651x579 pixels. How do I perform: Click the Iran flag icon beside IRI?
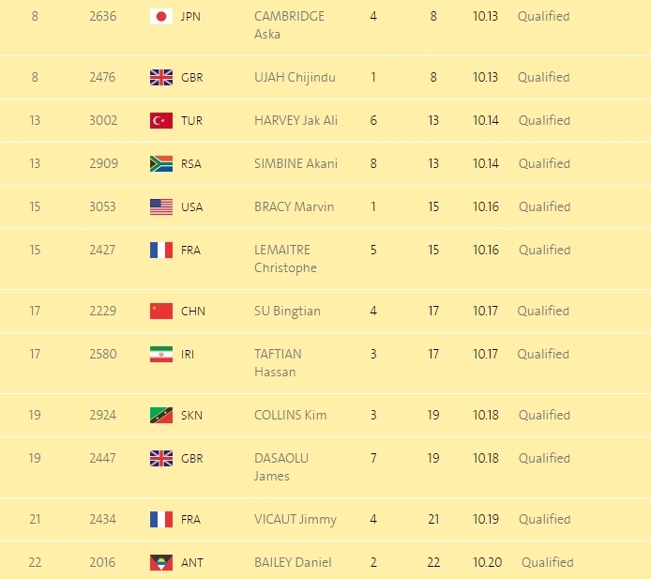(x=161, y=354)
